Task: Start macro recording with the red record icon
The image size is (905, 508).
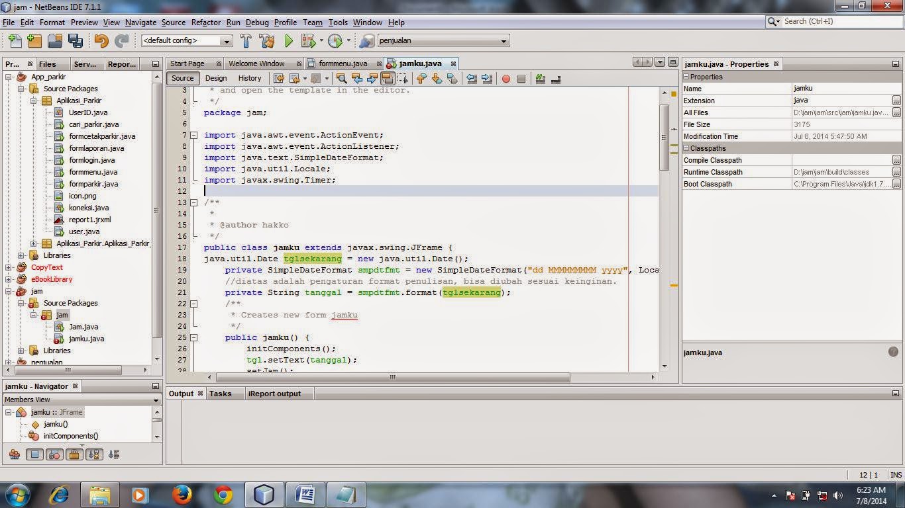Action: pos(506,79)
